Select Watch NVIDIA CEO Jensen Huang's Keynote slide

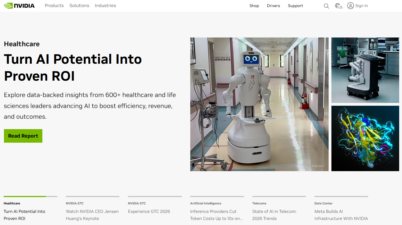(92, 215)
